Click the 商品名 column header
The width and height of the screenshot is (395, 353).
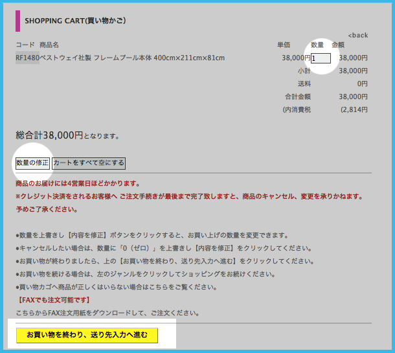[49, 45]
